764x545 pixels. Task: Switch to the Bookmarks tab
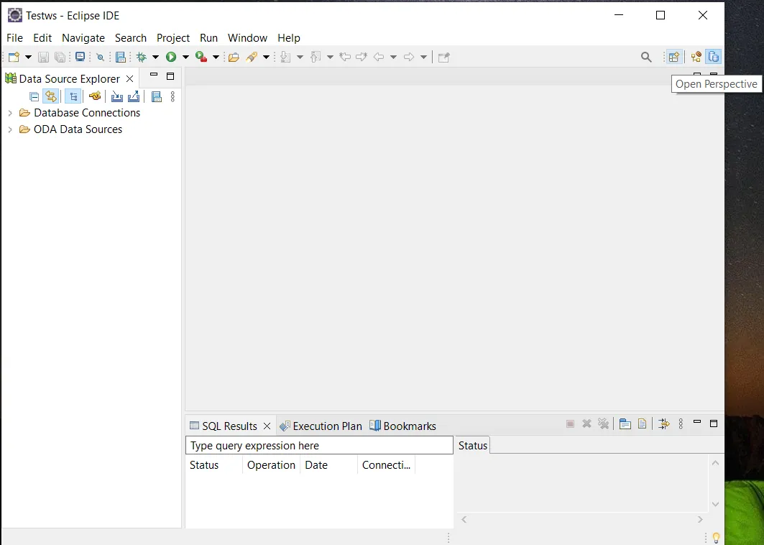[x=403, y=426]
